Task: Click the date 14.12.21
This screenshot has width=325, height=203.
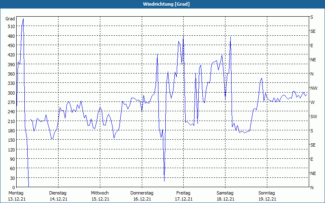Action: click(58, 199)
